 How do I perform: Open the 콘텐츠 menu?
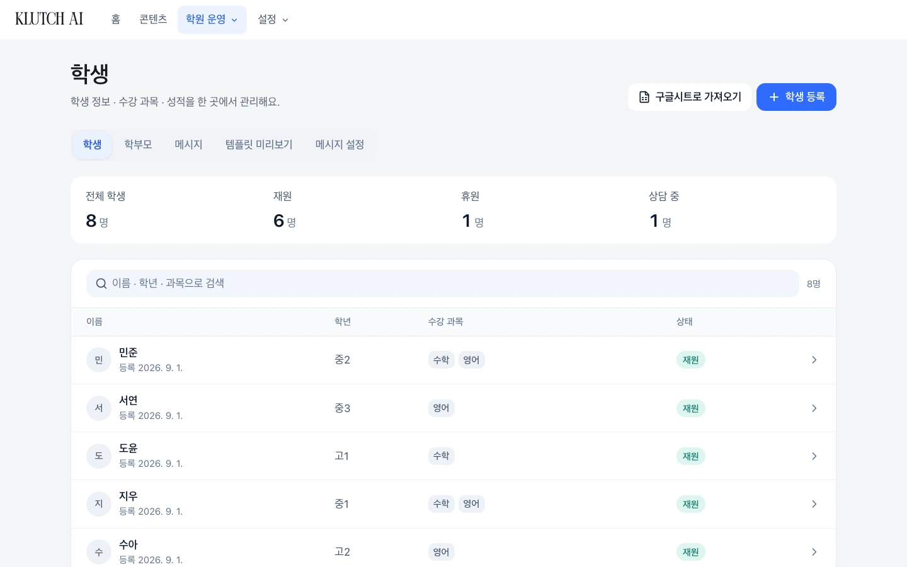(153, 20)
